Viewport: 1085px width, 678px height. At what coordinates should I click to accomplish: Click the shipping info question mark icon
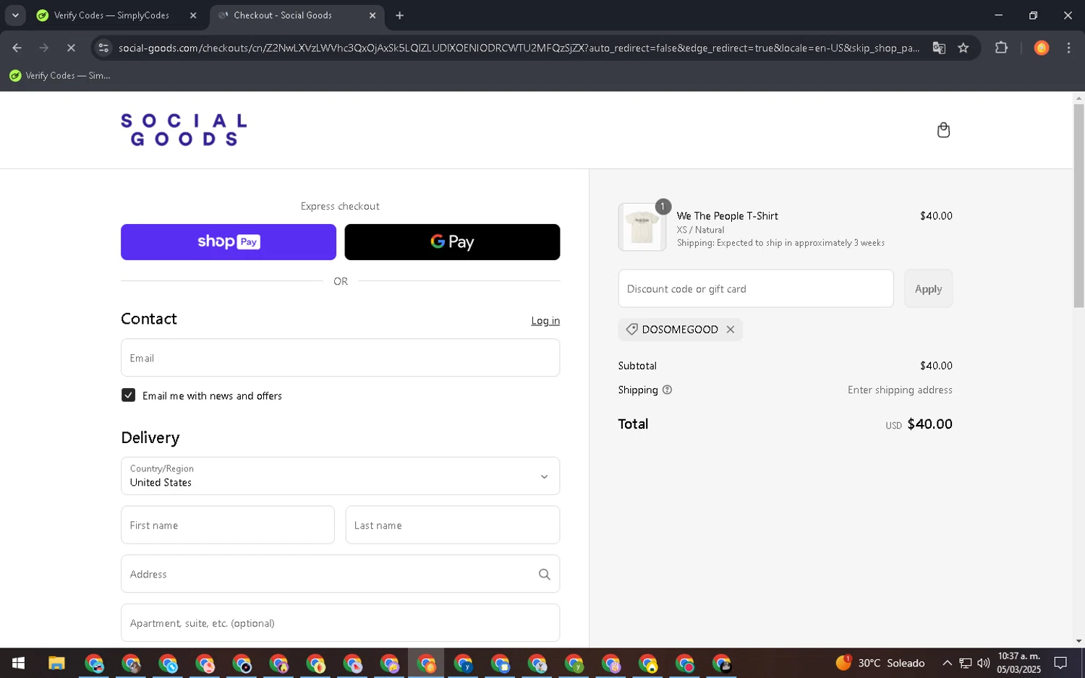667,390
